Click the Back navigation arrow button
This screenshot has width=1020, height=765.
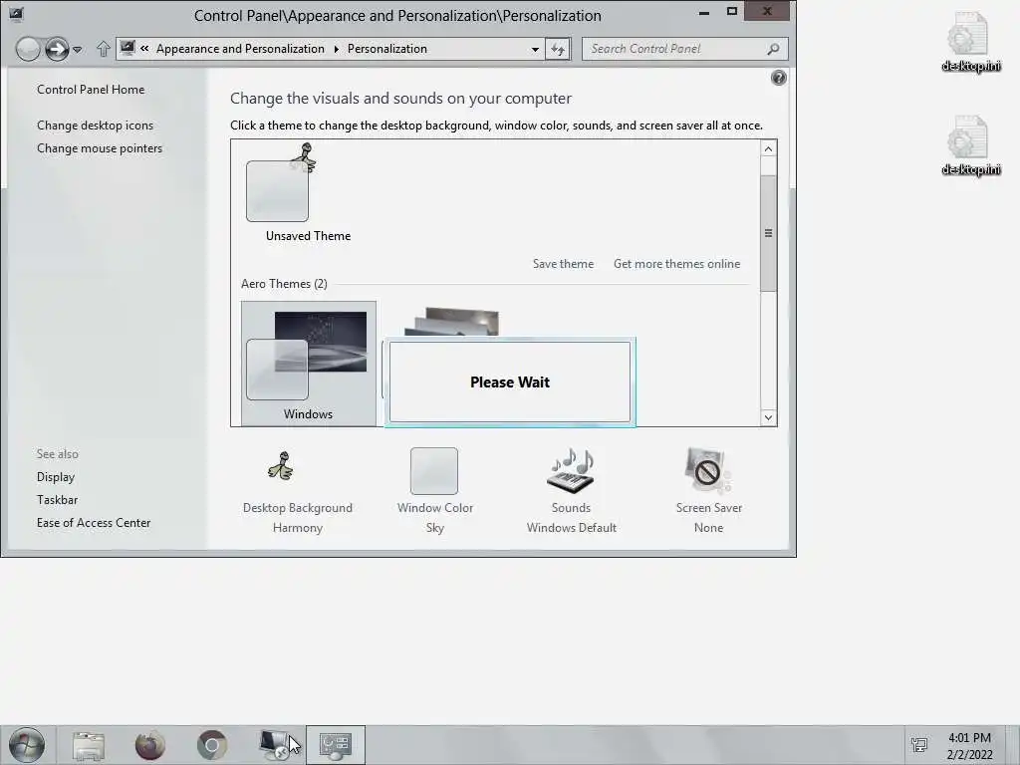coord(28,49)
